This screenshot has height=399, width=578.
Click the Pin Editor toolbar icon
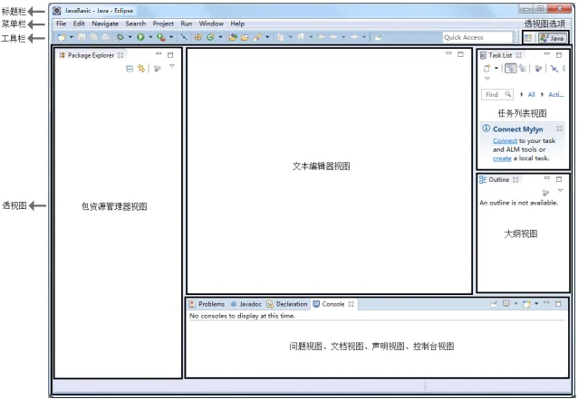(378, 37)
